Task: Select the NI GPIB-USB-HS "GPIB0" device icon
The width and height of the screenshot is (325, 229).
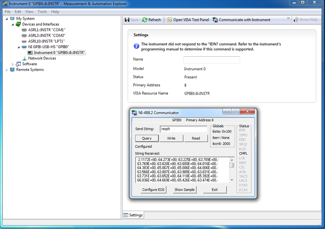Action: click(24, 47)
